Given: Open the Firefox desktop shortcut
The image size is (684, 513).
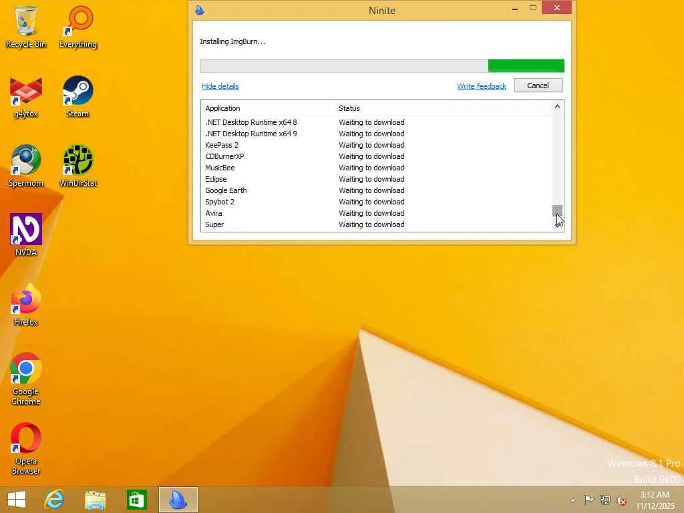Looking at the screenshot, I should tap(26, 305).
